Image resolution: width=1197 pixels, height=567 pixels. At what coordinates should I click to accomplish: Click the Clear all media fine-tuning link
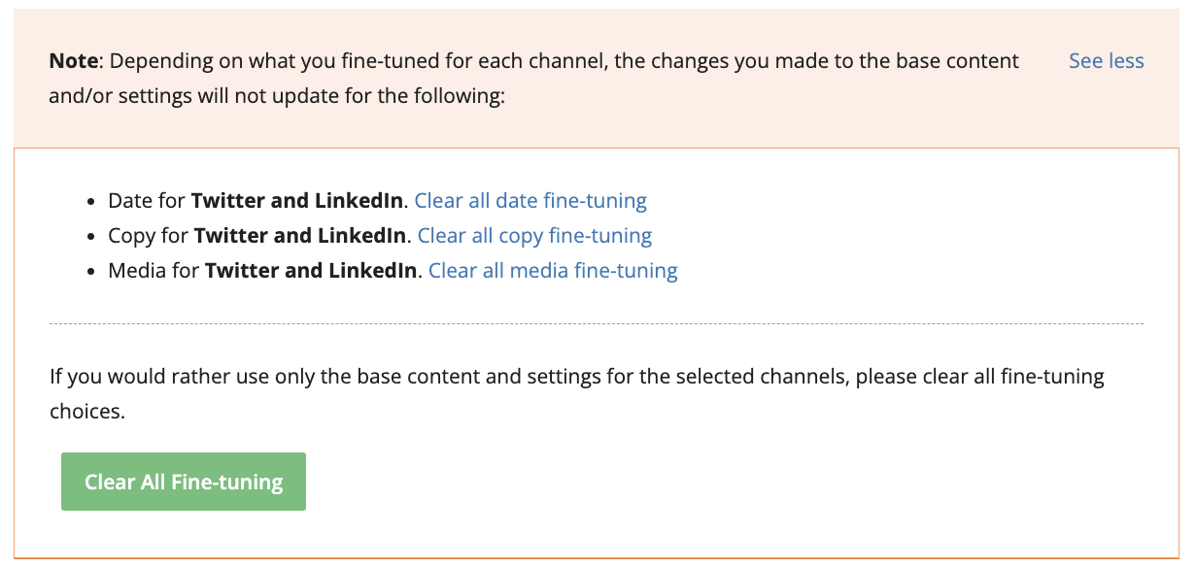[x=553, y=271]
